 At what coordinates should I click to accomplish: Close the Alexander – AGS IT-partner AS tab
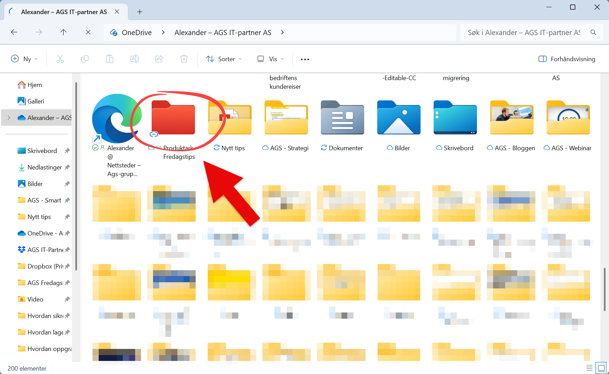tap(117, 12)
